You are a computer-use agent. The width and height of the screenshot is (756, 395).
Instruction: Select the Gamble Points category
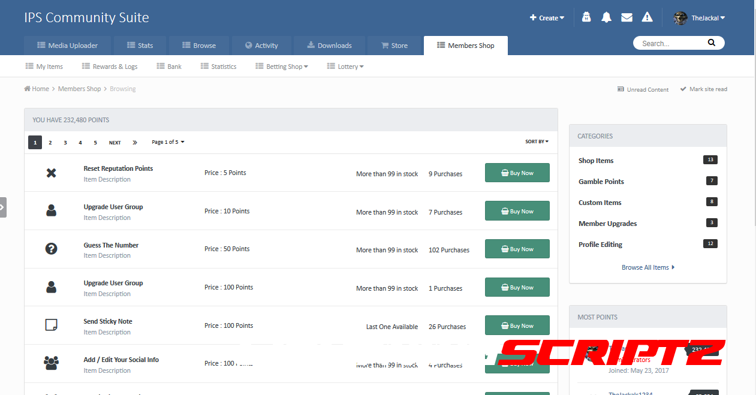click(601, 182)
